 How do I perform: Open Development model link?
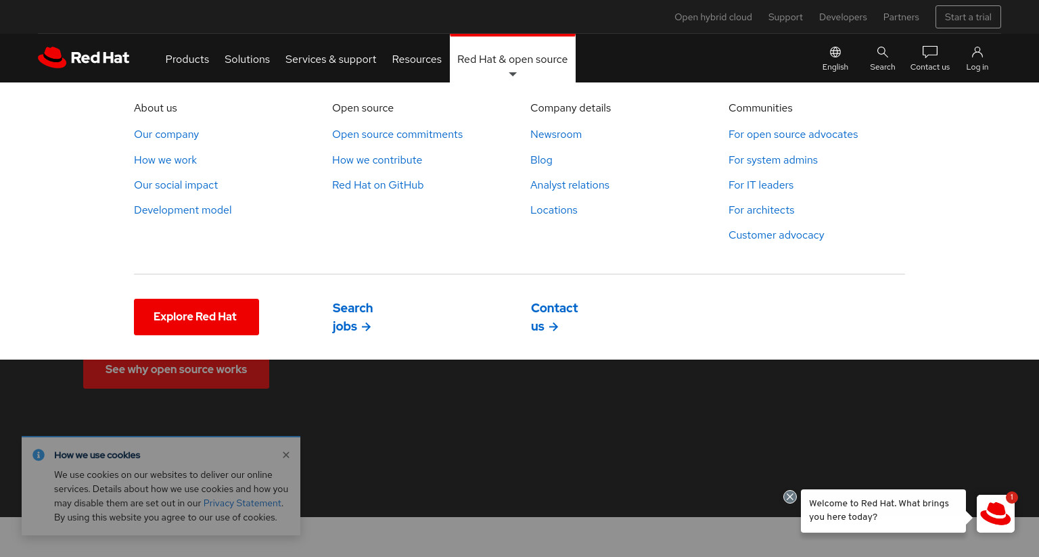[183, 210]
